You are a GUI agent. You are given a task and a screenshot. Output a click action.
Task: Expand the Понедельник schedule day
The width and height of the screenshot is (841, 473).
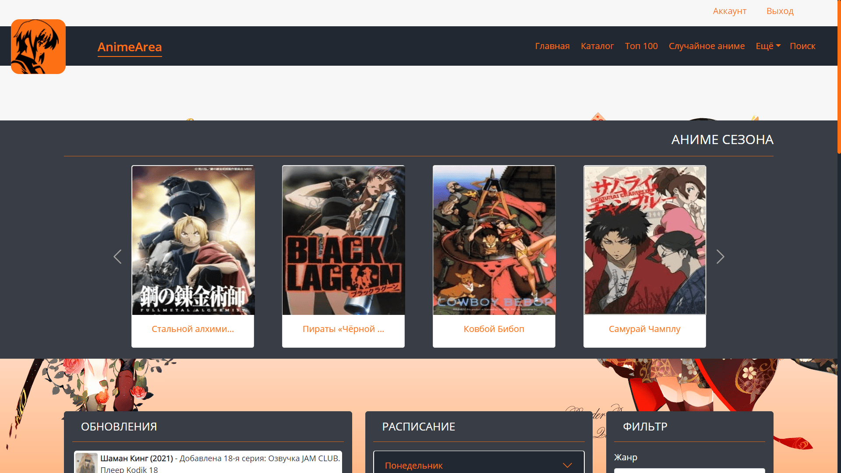click(x=478, y=465)
